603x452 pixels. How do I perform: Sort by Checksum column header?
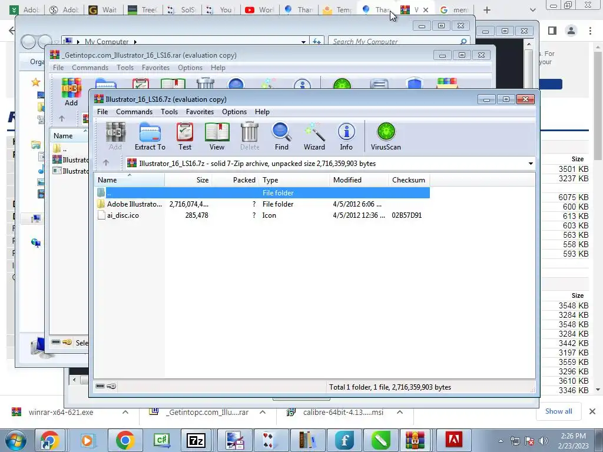click(x=409, y=180)
